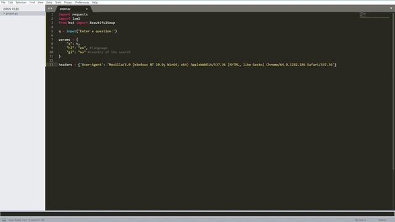Click line number 1 in the gutter
395x222 pixels.
tap(52, 14)
